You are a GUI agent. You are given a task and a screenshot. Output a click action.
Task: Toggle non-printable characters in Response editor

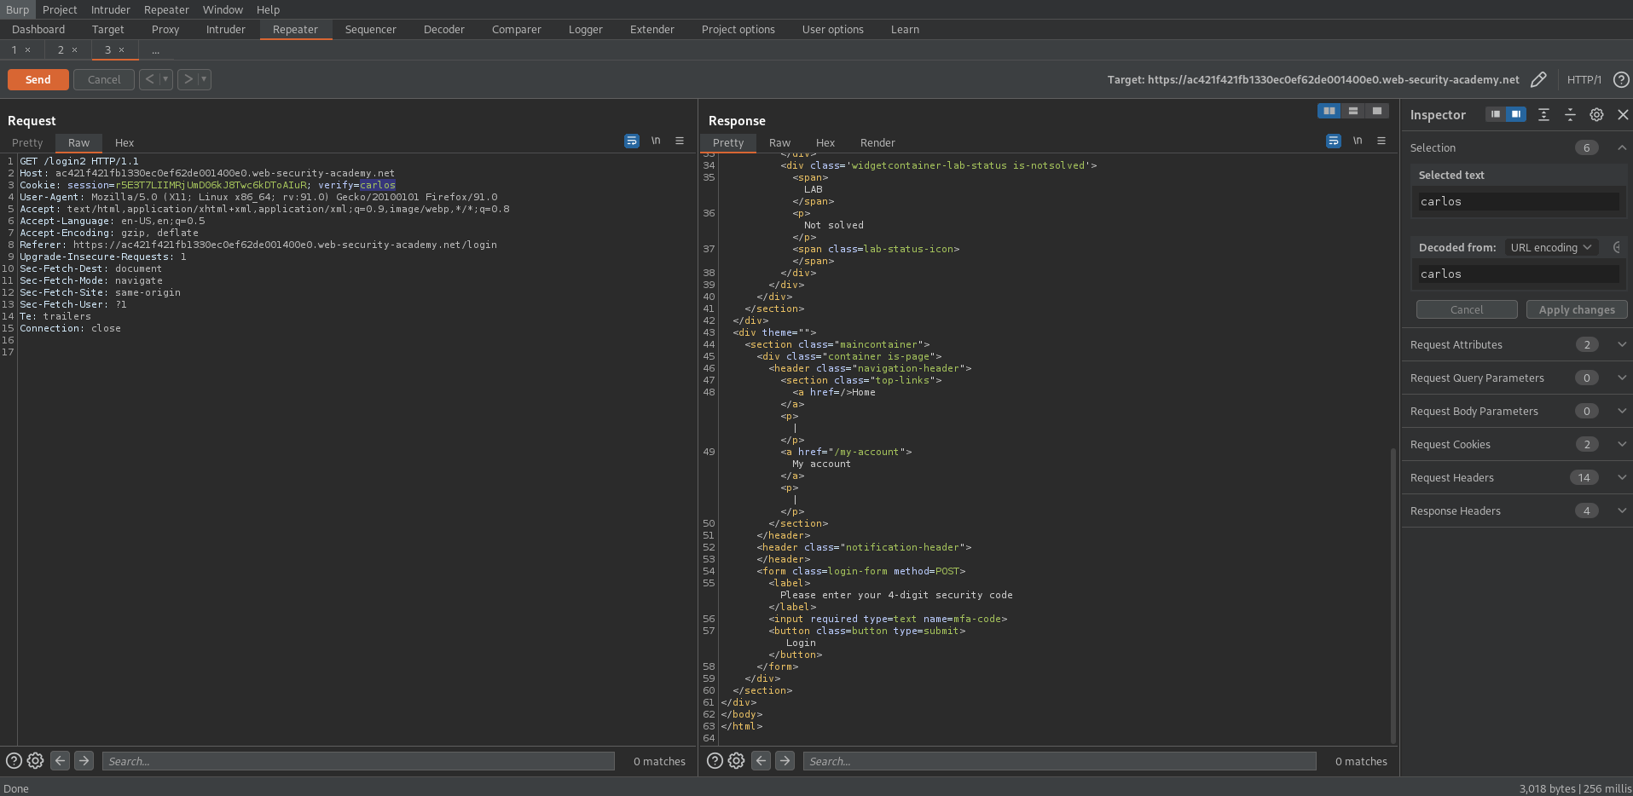(1358, 141)
